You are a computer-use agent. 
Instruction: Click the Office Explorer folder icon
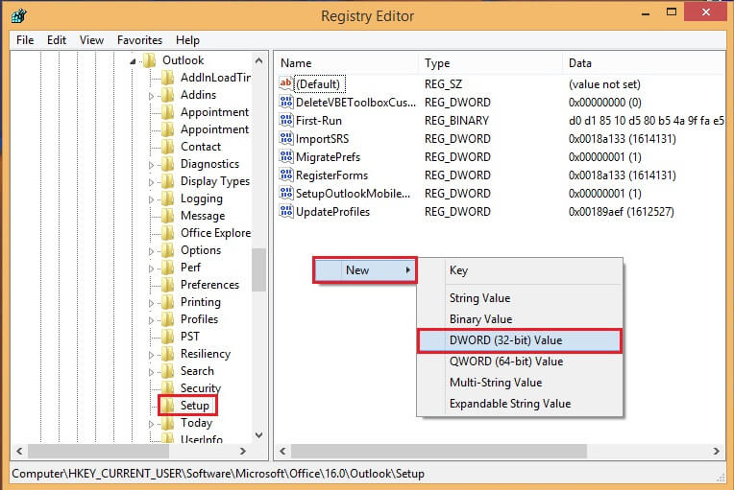[167, 233]
